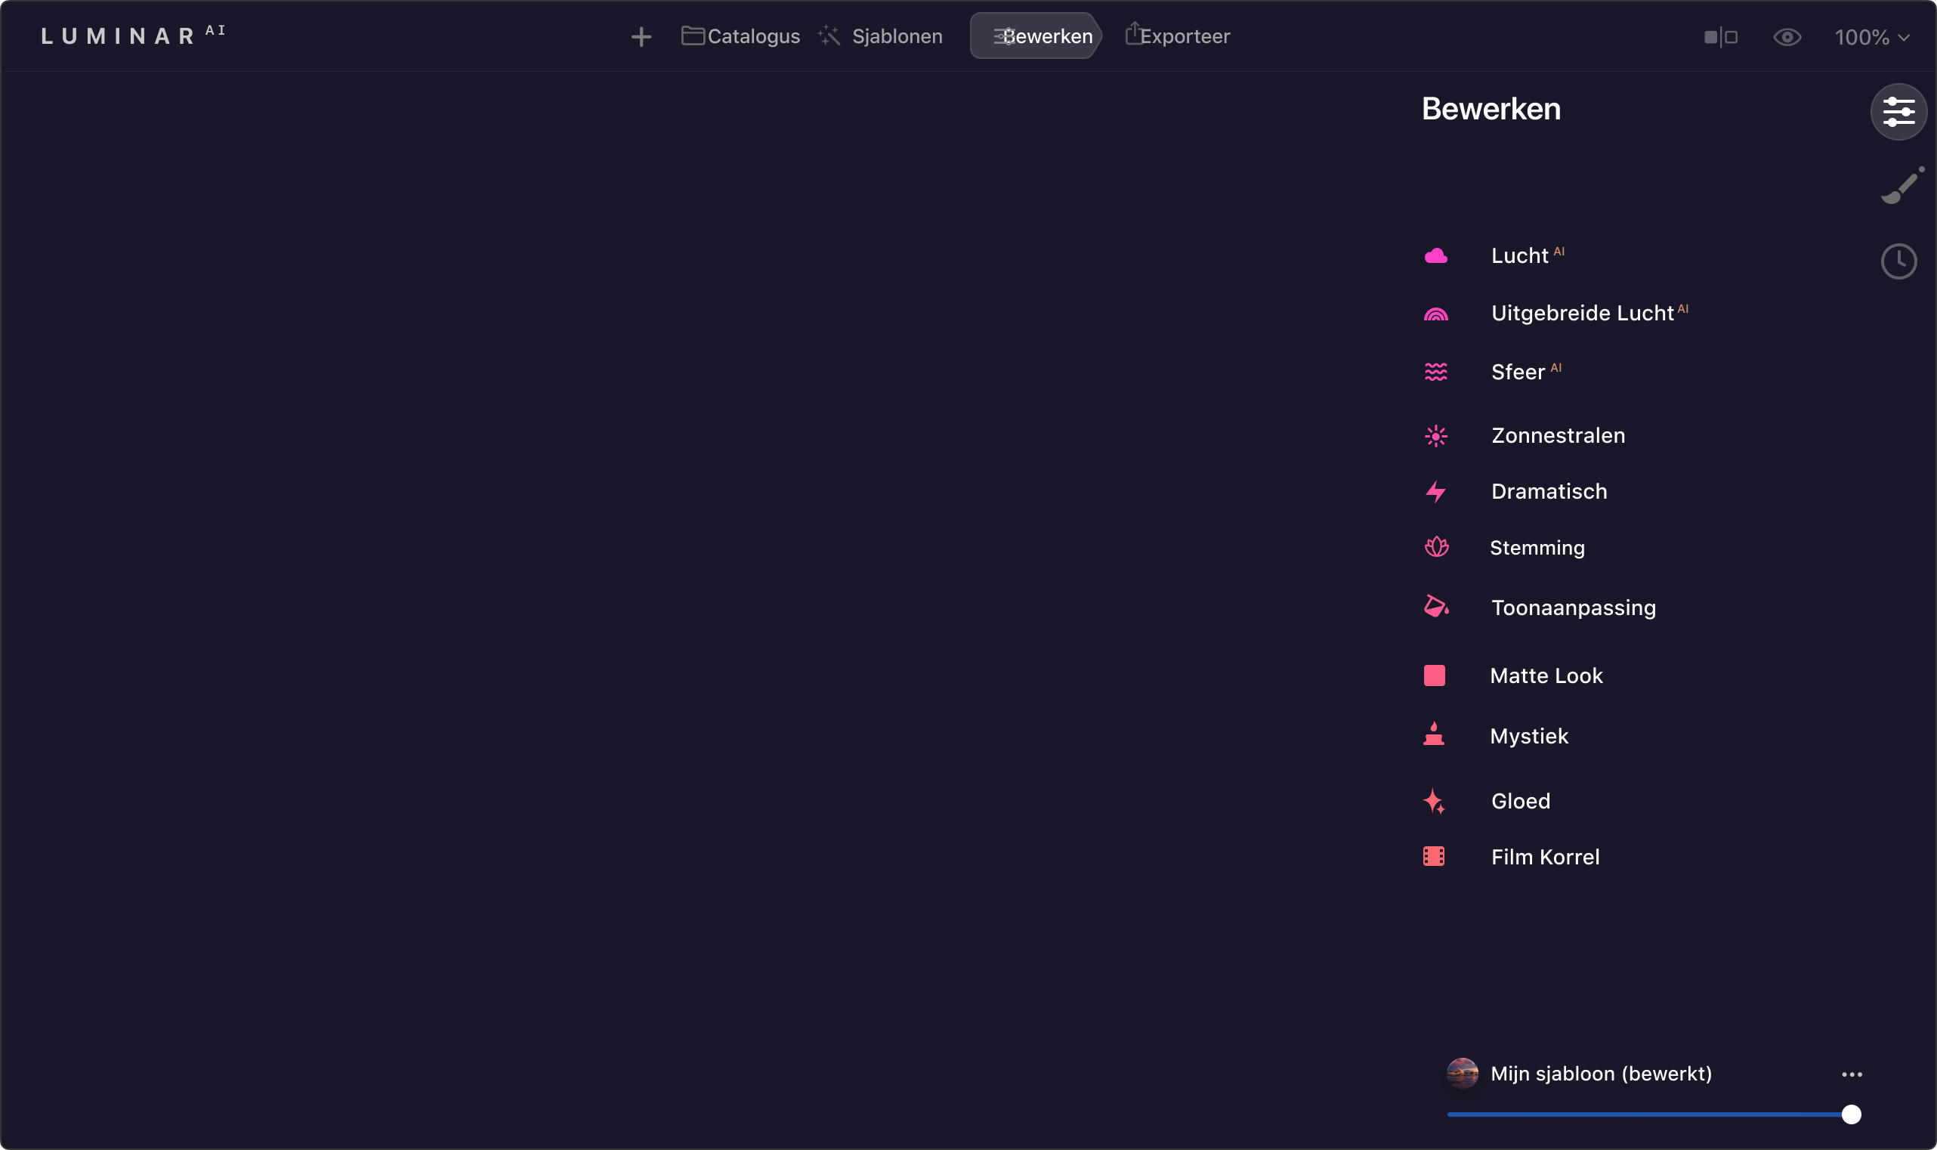Click the Dramatisch lightning bolt icon
This screenshot has height=1150, width=1937.
point(1435,492)
